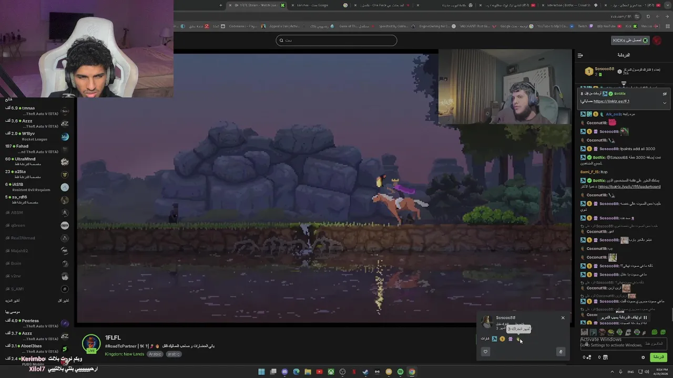Screen dimensions: 673x378
Task: Open the linktr.ee link in pinned message
Action: (611, 101)
